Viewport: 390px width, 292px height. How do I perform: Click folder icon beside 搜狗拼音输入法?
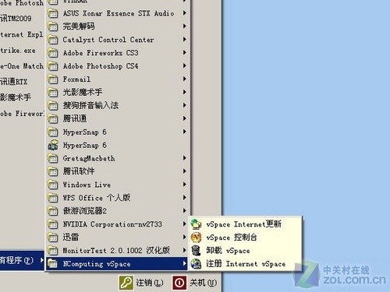click(53, 105)
